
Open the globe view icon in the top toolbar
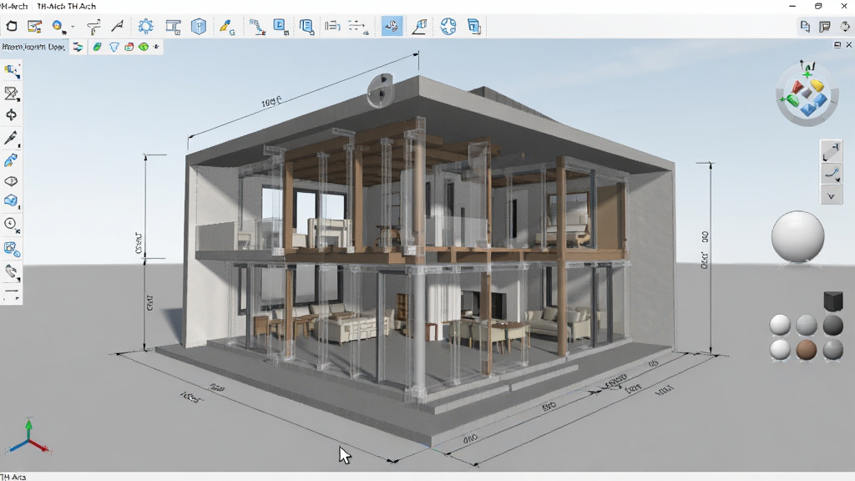448,26
